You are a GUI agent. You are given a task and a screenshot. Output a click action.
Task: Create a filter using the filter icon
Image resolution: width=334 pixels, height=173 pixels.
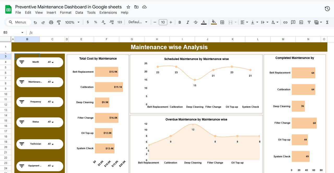pos(309,22)
